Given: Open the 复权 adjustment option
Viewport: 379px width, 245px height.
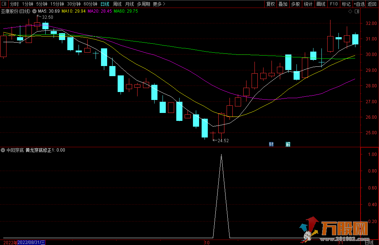Looking at the screenshot, I should [x=270, y=4].
